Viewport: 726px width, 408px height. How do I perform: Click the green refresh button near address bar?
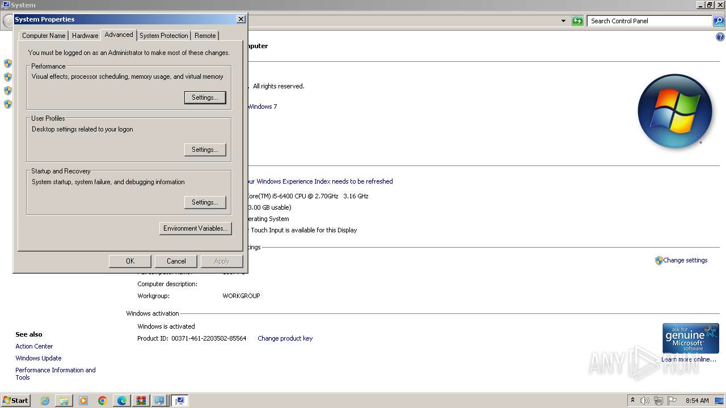[x=577, y=21]
